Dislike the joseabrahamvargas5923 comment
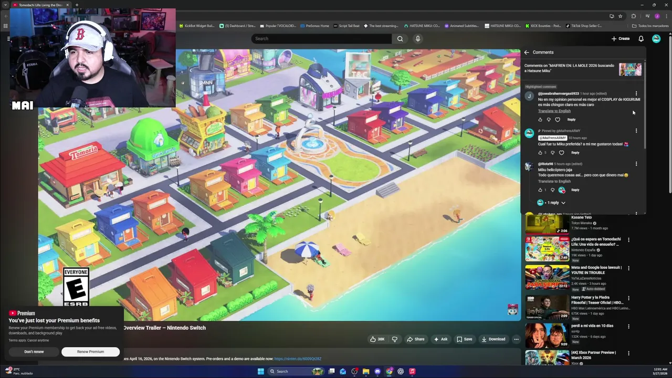 [549, 120]
